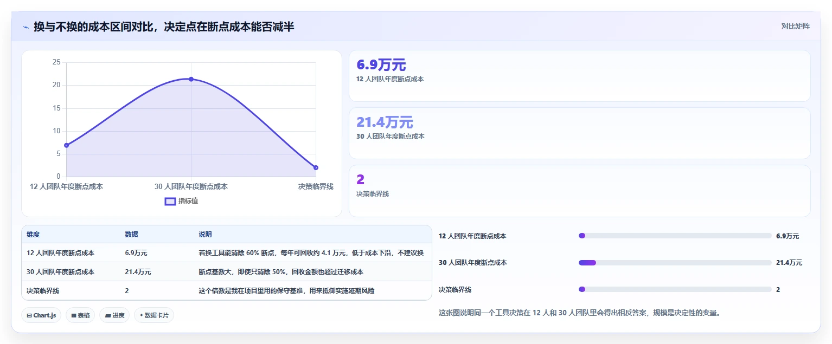
Task: Click the lightning icon beside the title
Action: tap(25, 27)
